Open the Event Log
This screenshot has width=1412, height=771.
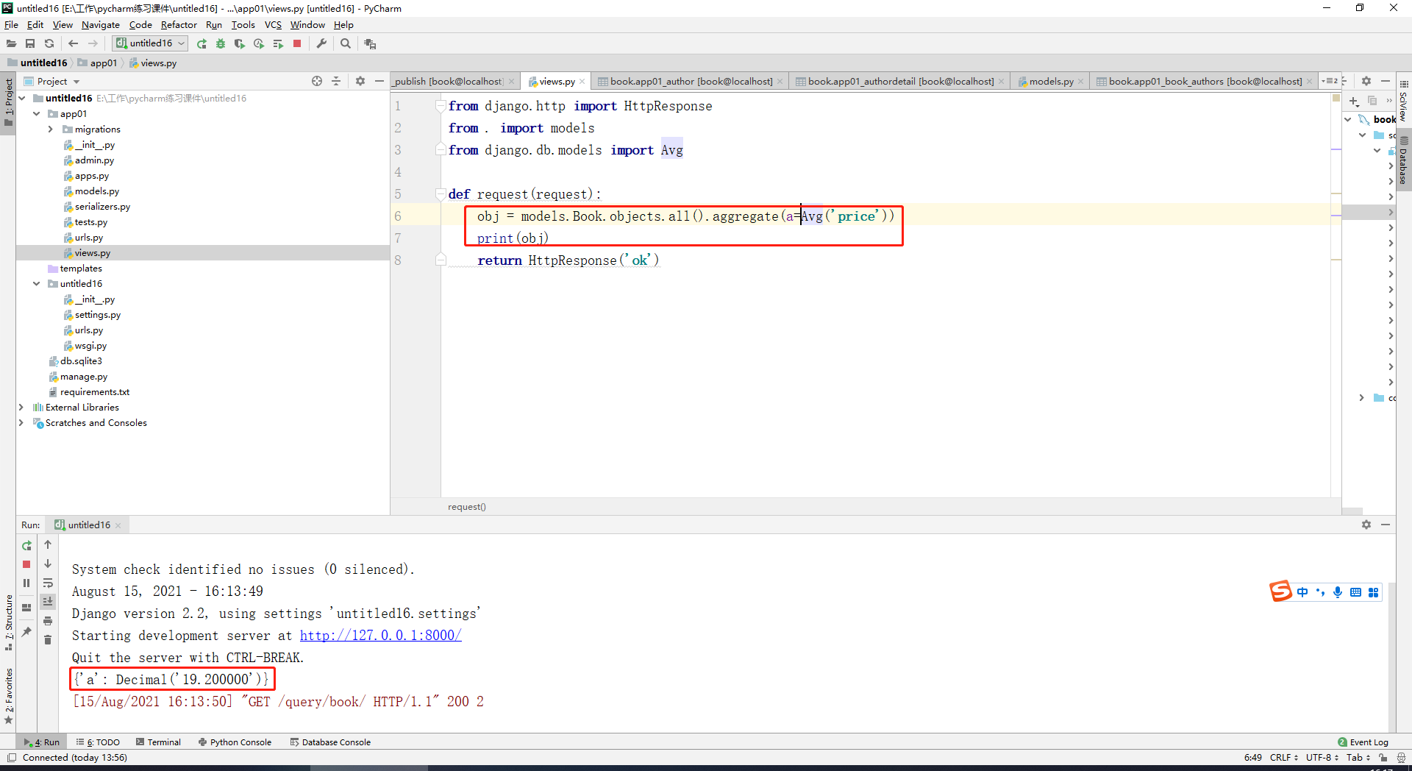tap(1363, 742)
